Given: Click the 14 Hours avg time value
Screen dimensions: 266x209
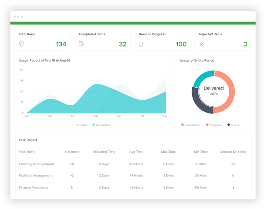Looking at the screenshot, I should pos(136,175).
